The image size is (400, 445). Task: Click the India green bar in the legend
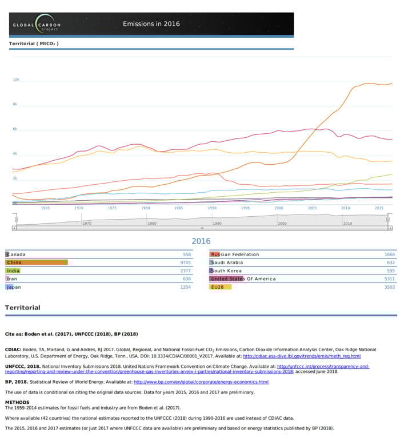[x=14, y=271]
